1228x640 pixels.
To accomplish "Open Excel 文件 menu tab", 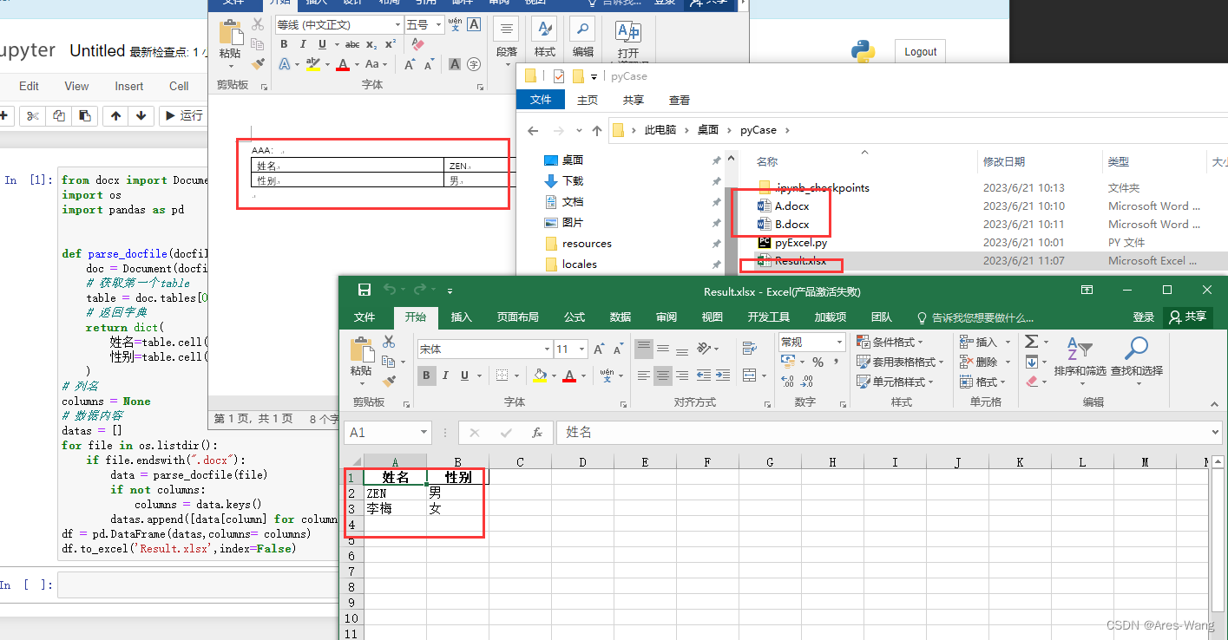I will click(x=364, y=317).
